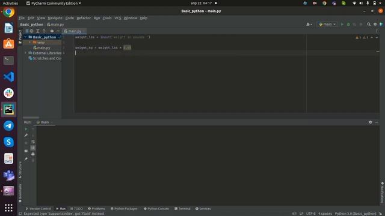Viewport: 385px width, 216px height.
Task: Restore layout icon in the Run panel
Action: point(26,151)
